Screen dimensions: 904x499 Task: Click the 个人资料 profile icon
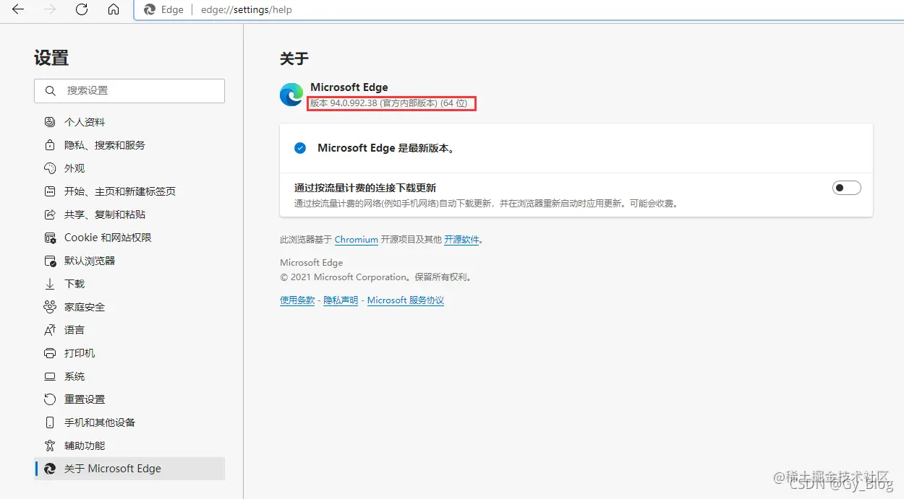click(50, 122)
